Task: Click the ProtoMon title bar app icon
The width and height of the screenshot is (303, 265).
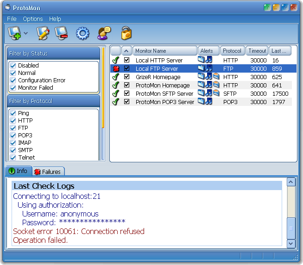Action: (8, 7)
